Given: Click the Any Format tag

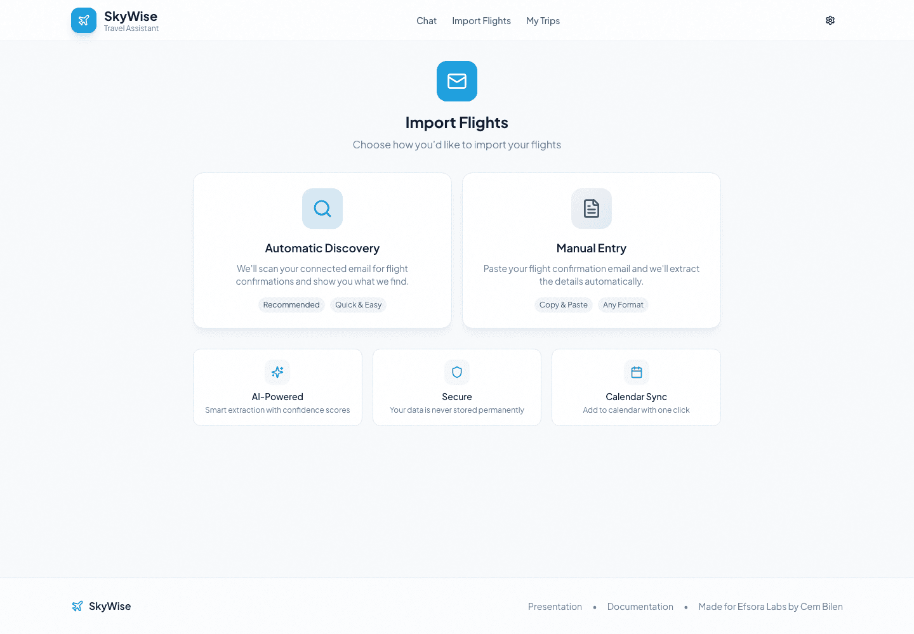Looking at the screenshot, I should (623, 305).
